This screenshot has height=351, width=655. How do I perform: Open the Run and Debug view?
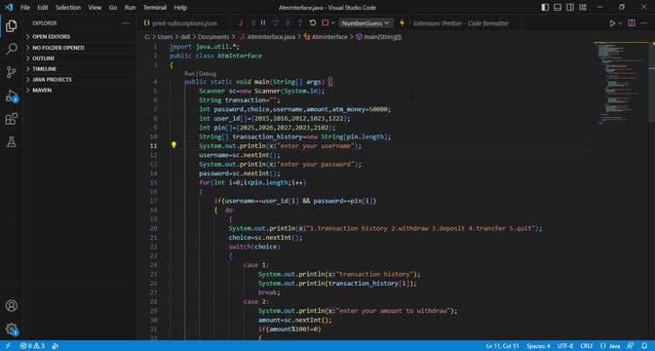12,96
